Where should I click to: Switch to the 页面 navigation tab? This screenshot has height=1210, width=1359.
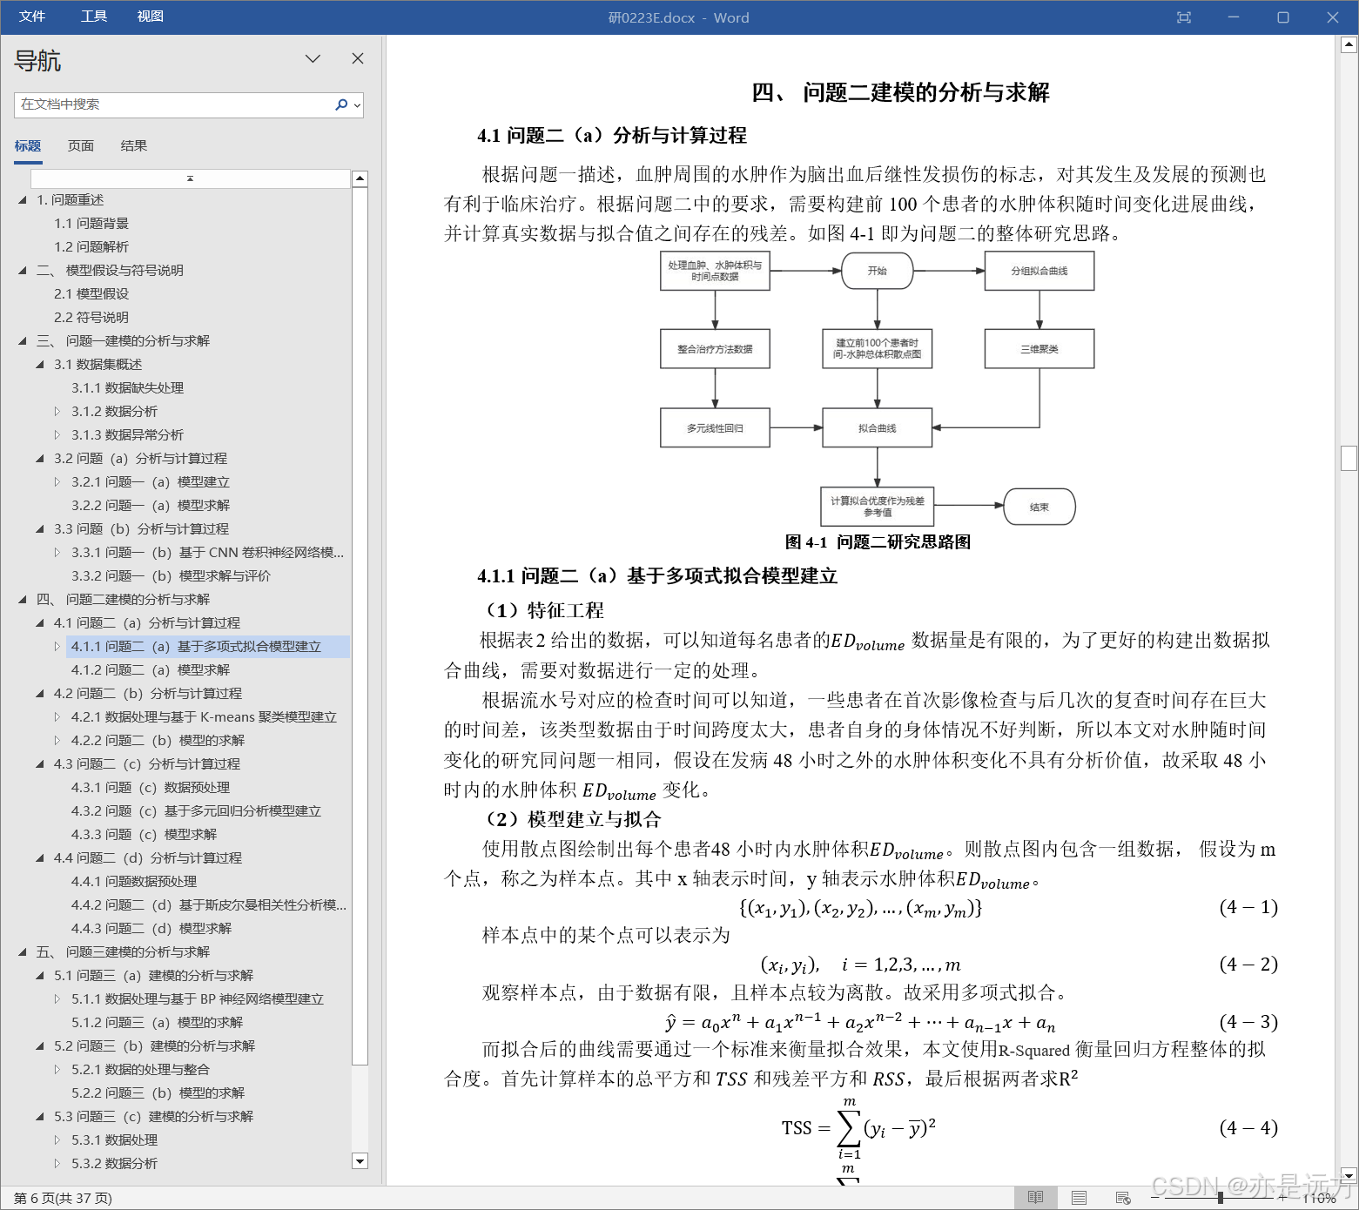[x=81, y=145]
